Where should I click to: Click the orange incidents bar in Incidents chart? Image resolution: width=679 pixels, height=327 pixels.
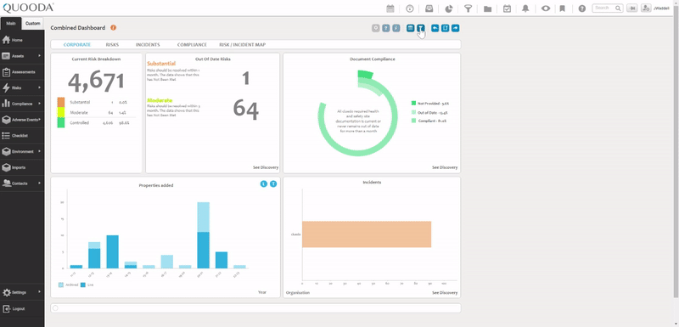tap(367, 234)
